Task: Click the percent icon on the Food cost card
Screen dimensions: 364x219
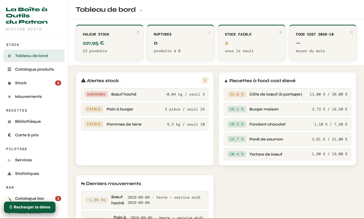Action: click(351, 32)
